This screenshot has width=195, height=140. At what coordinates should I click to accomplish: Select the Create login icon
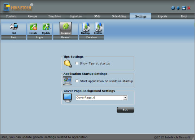pyautogui.click(x=33, y=28)
